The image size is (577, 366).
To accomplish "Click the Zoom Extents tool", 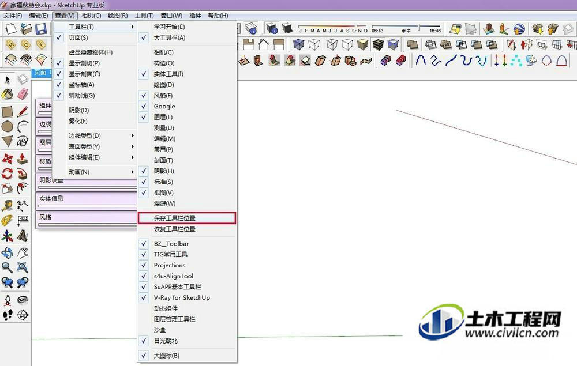I will tap(23, 267).
